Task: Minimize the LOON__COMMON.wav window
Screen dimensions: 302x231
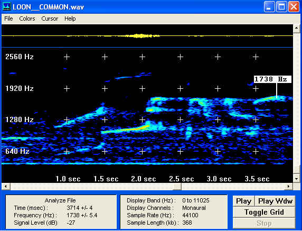Action: coord(269,7)
